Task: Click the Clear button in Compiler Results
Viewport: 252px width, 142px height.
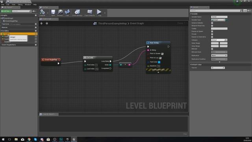Action: pos(185,134)
